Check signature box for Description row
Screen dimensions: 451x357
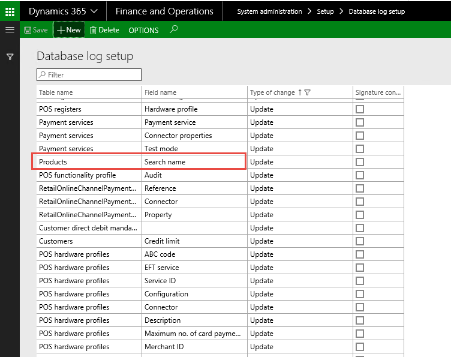click(360, 320)
